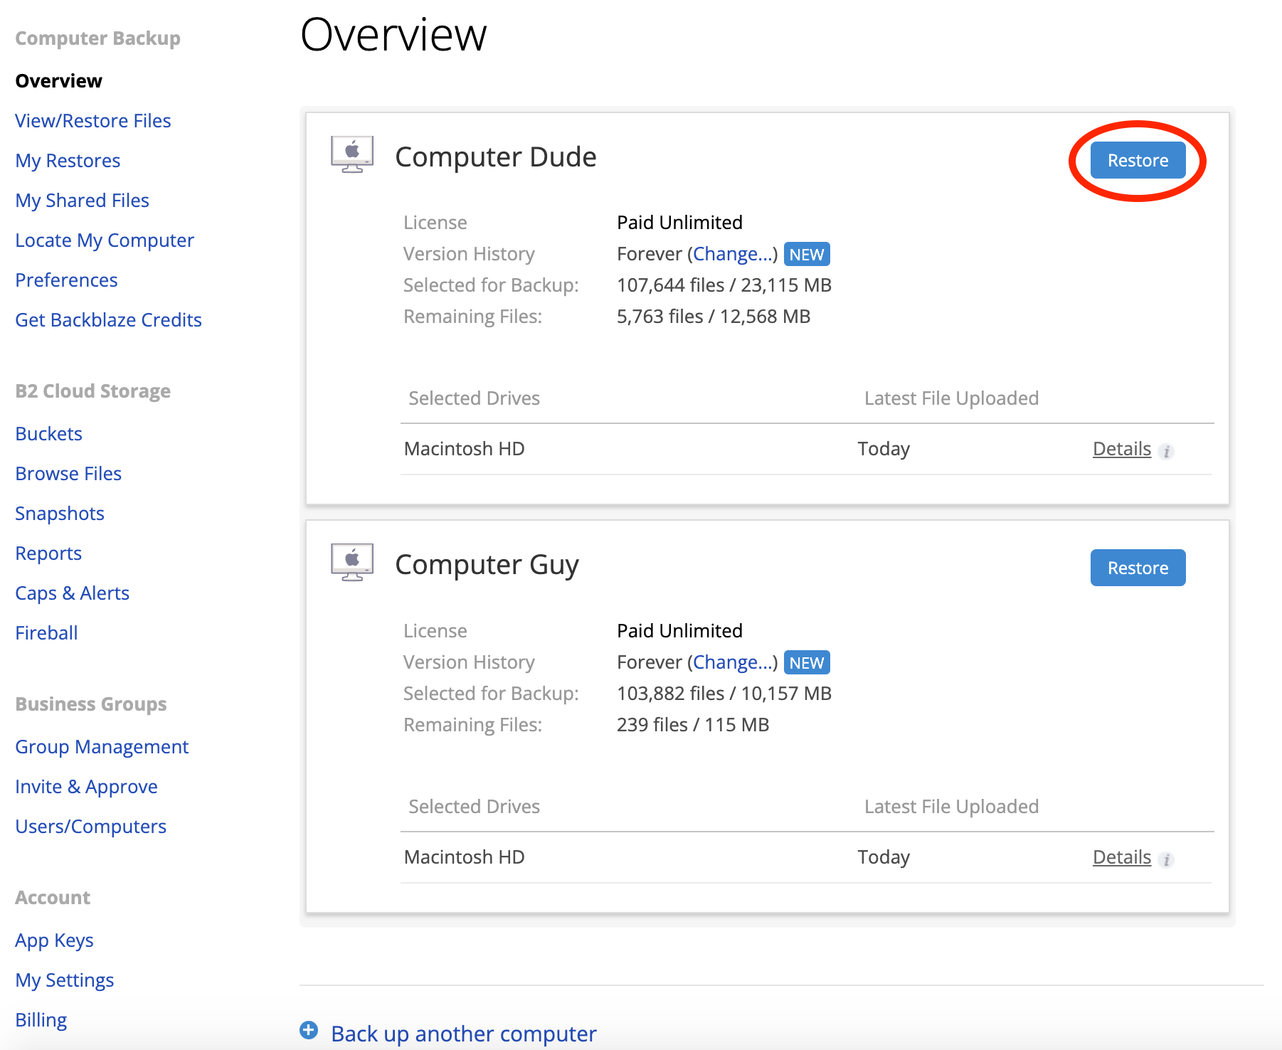Image resolution: width=1282 pixels, height=1050 pixels.
Task: Click the Computer Guy title
Action: (x=487, y=565)
